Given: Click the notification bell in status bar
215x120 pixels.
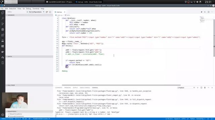Looking at the screenshot, I should coord(212,119).
